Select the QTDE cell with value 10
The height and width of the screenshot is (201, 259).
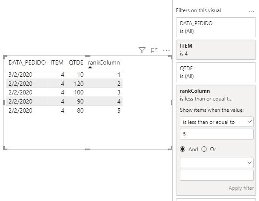[x=80, y=75]
